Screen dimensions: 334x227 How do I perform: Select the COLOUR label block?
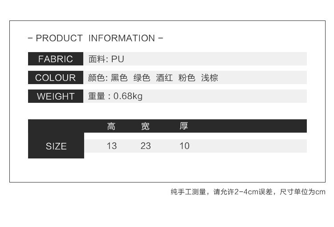[56, 78]
